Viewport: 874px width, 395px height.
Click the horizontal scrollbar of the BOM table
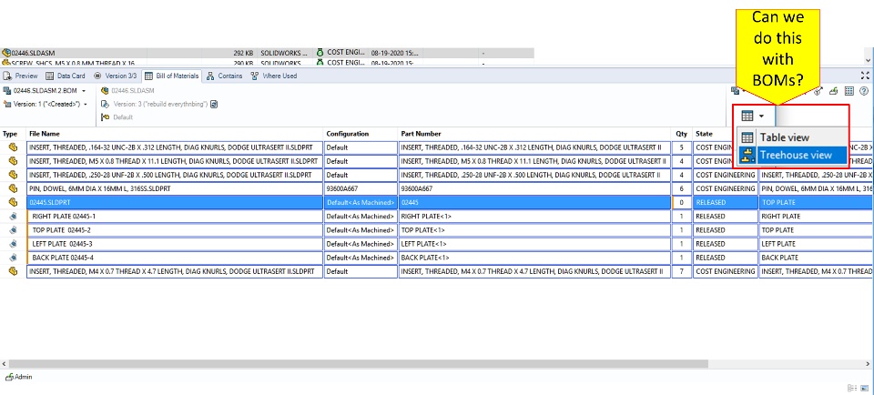tap(357, 364)
